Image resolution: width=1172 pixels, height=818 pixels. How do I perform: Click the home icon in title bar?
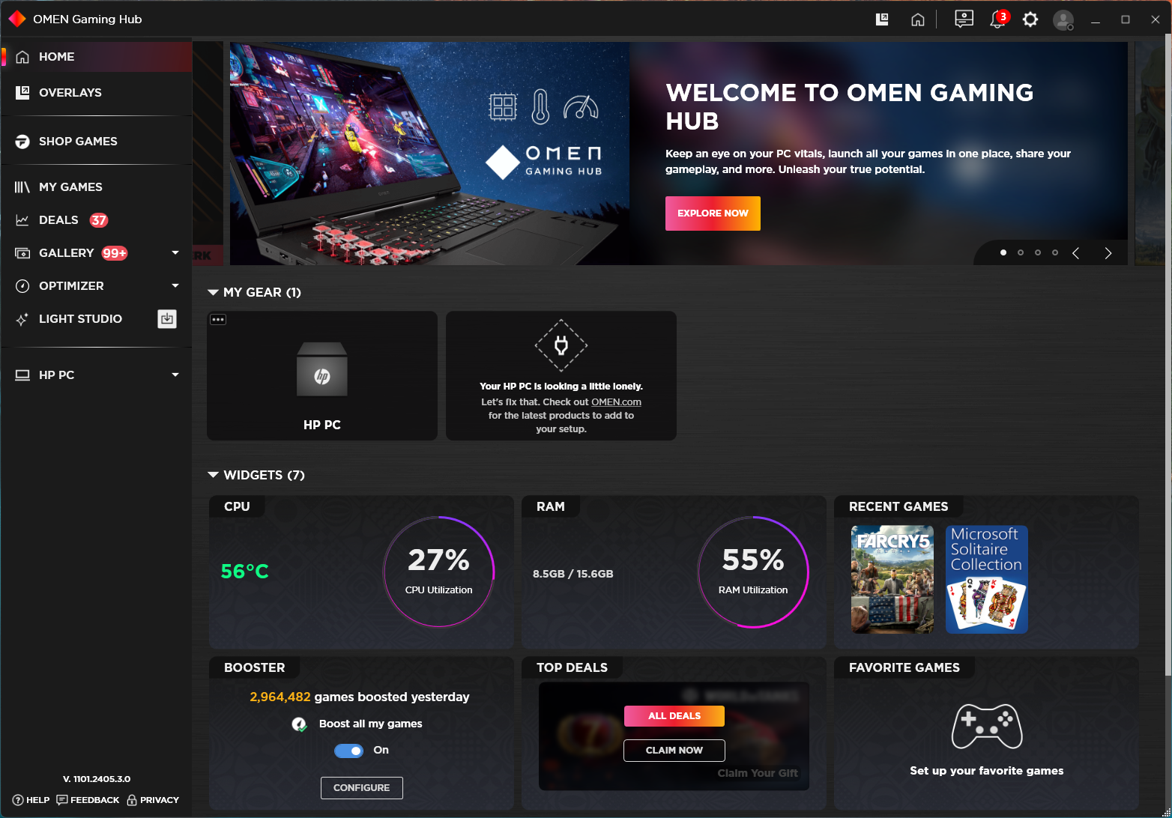click(x=917, y=20)
